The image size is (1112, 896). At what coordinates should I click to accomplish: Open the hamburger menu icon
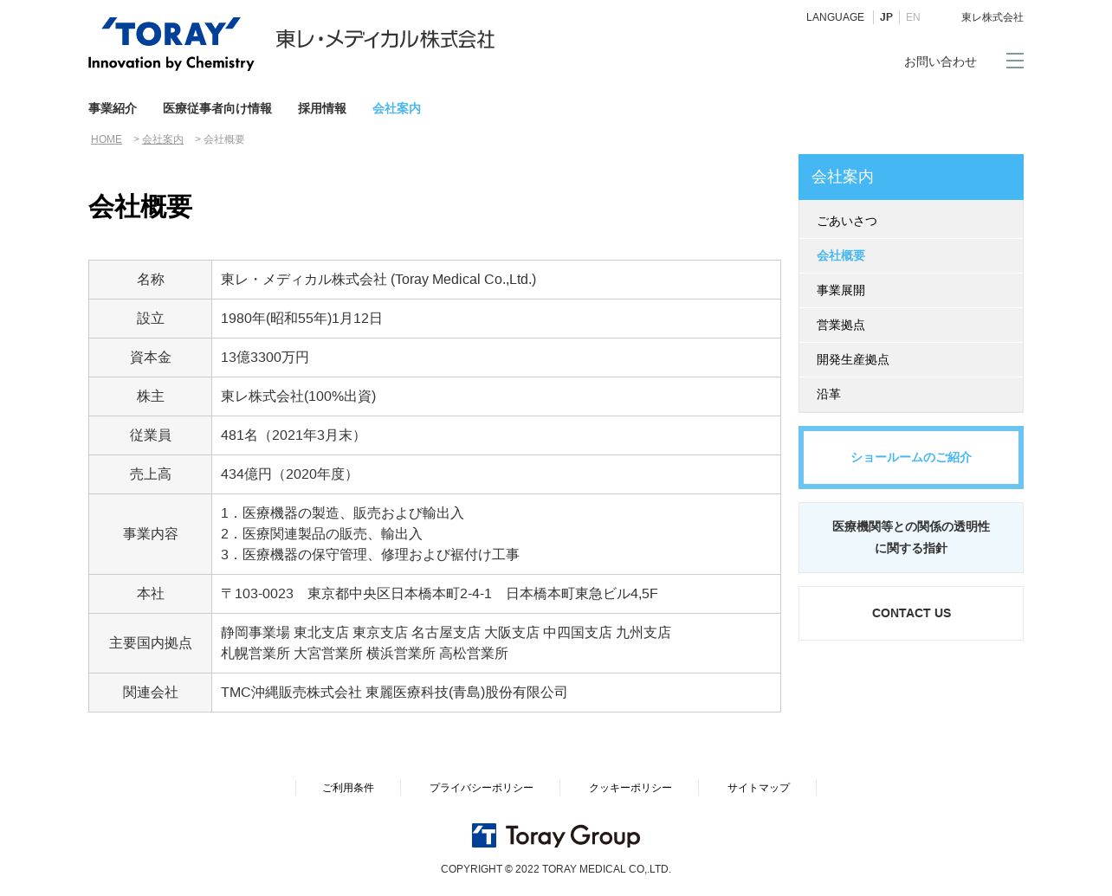[1014, 61]
